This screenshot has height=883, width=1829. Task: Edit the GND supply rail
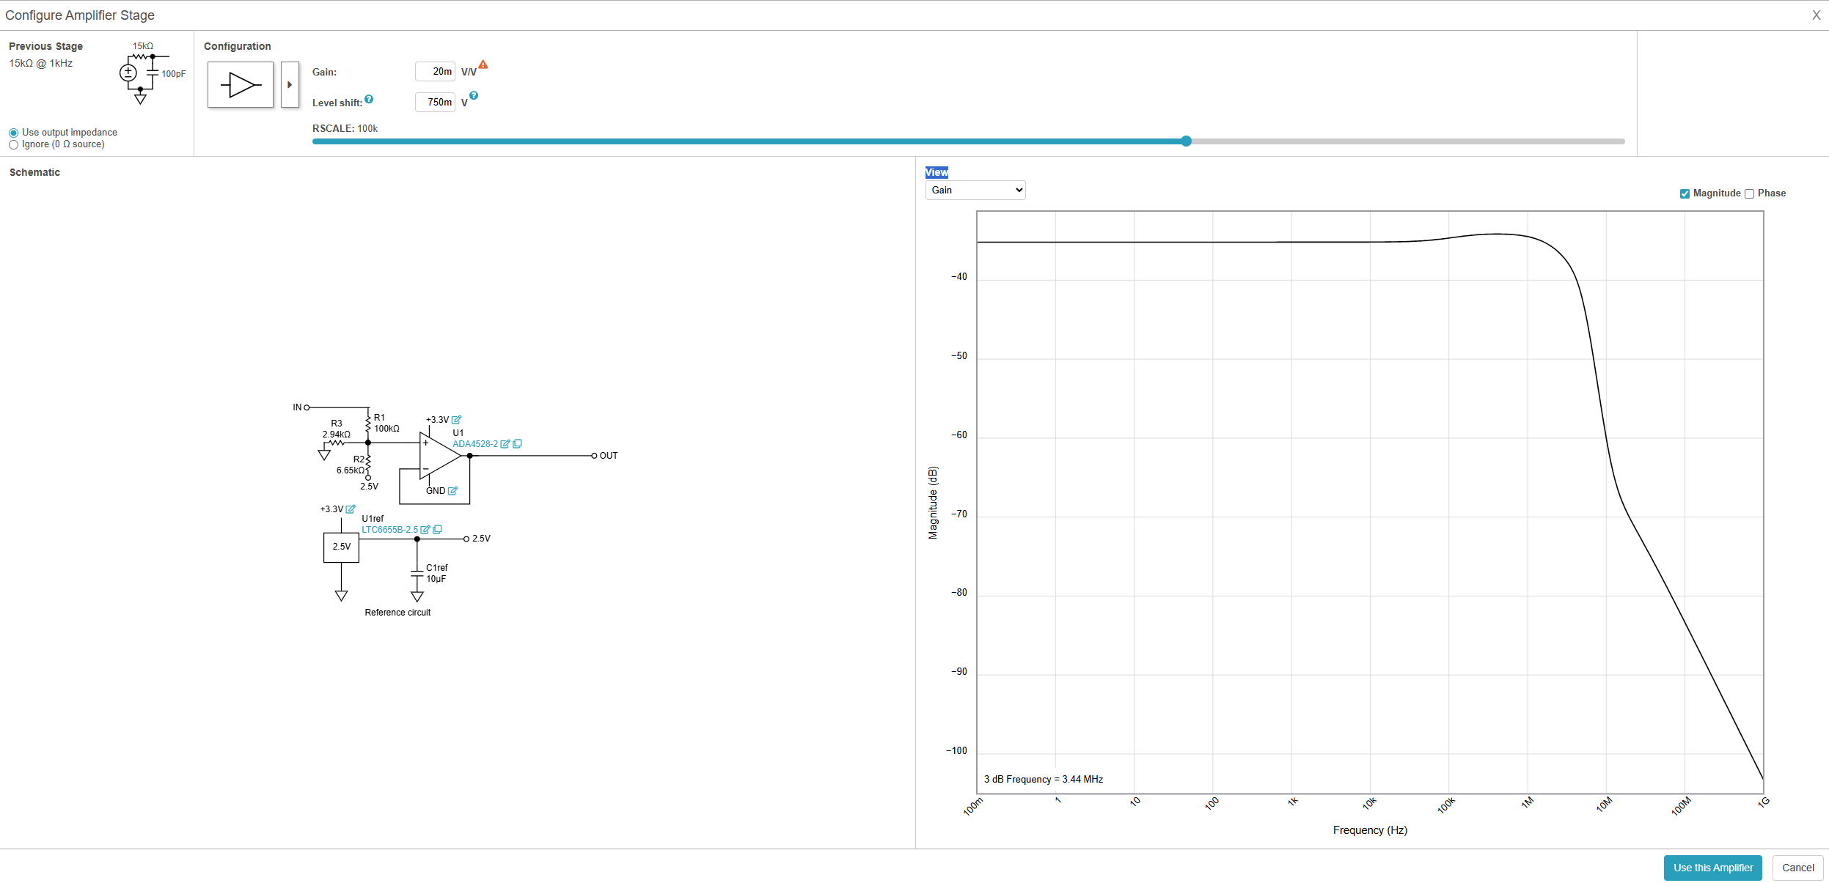[x=452, y=491]
